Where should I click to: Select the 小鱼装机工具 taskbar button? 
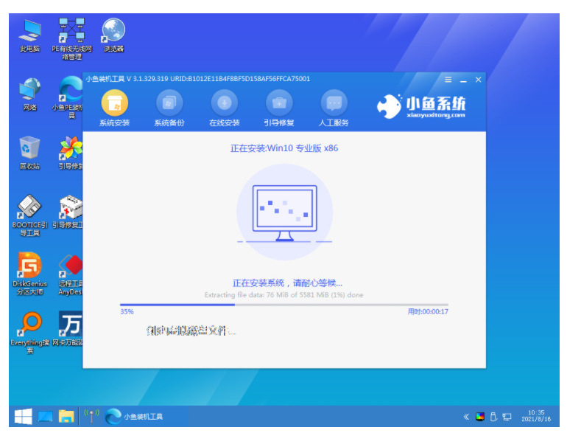tap(135, 416)
